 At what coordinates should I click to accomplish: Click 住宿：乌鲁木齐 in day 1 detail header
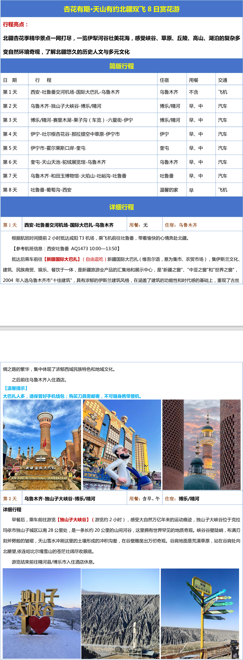(181, 225)
